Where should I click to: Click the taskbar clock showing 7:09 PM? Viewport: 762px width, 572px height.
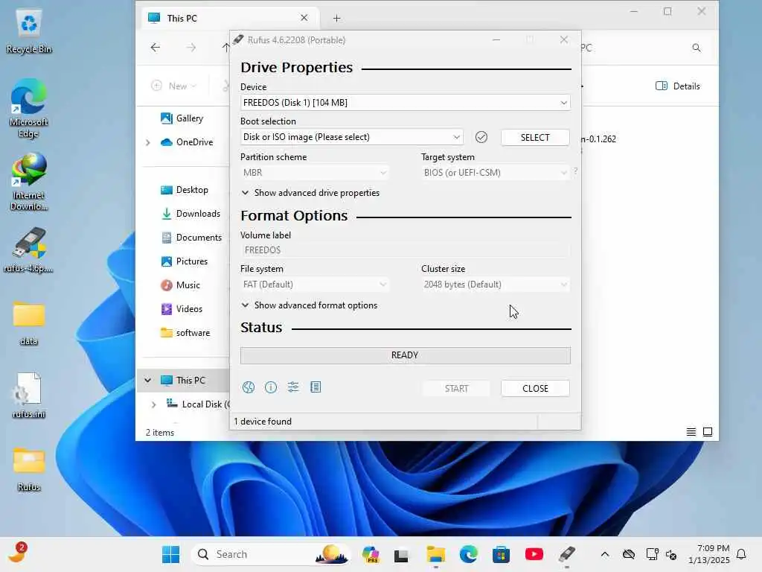[x=709, y=554]
